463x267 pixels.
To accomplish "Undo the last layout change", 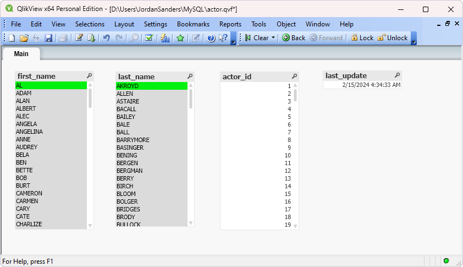I will 107,38.
